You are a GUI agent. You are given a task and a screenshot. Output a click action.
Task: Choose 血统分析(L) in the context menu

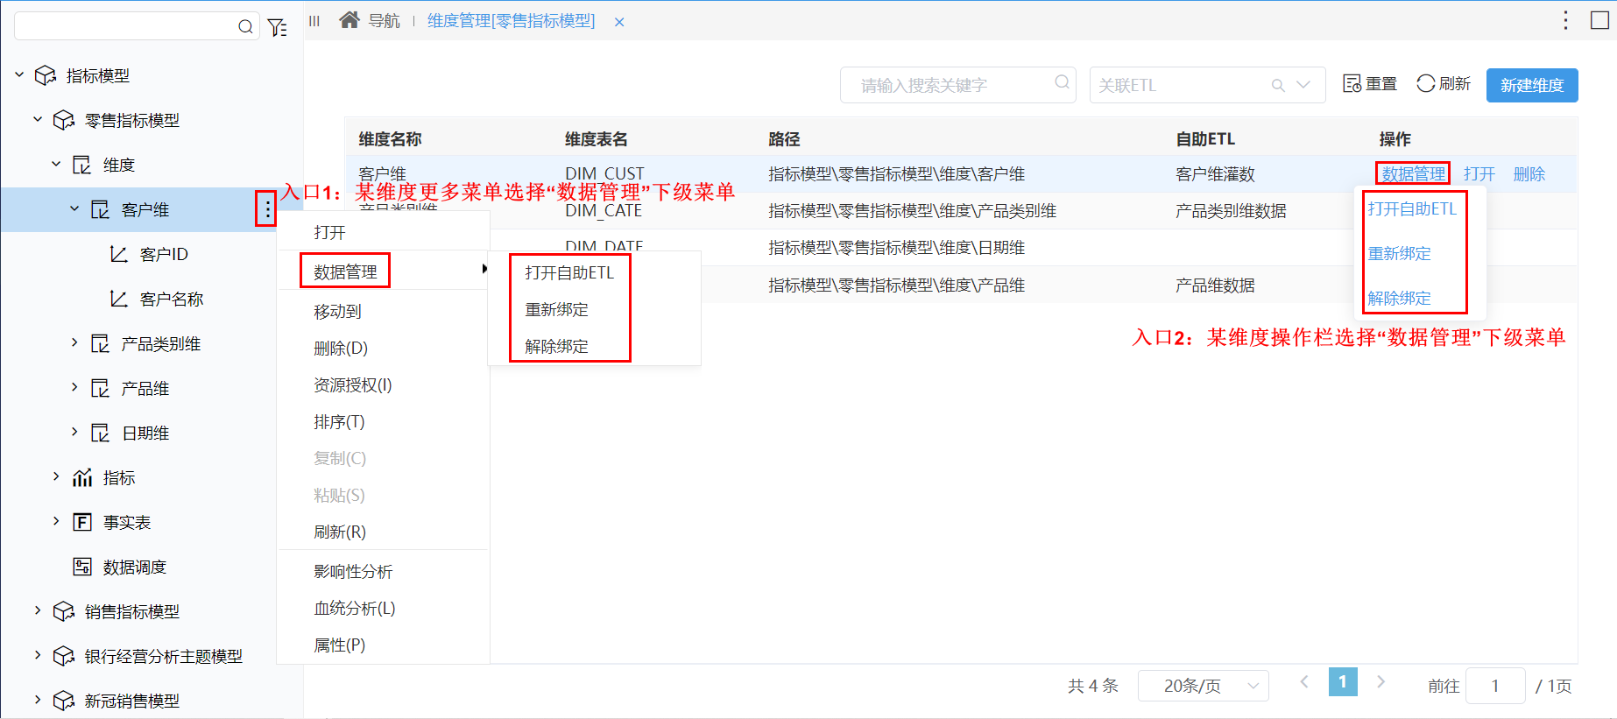384,609
